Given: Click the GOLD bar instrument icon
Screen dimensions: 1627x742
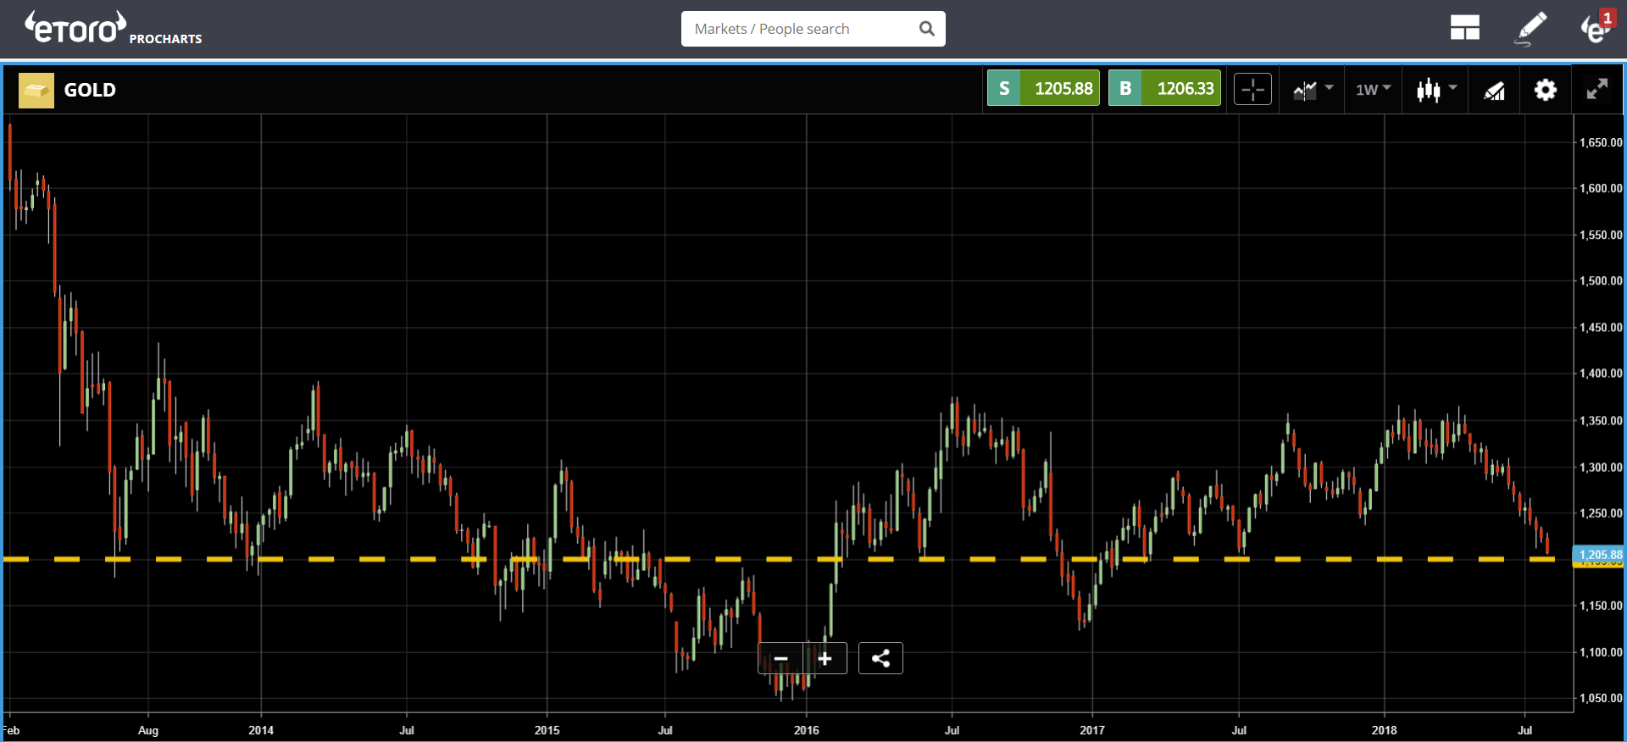Looking at the screenshot, I should [x=36, y=90].
